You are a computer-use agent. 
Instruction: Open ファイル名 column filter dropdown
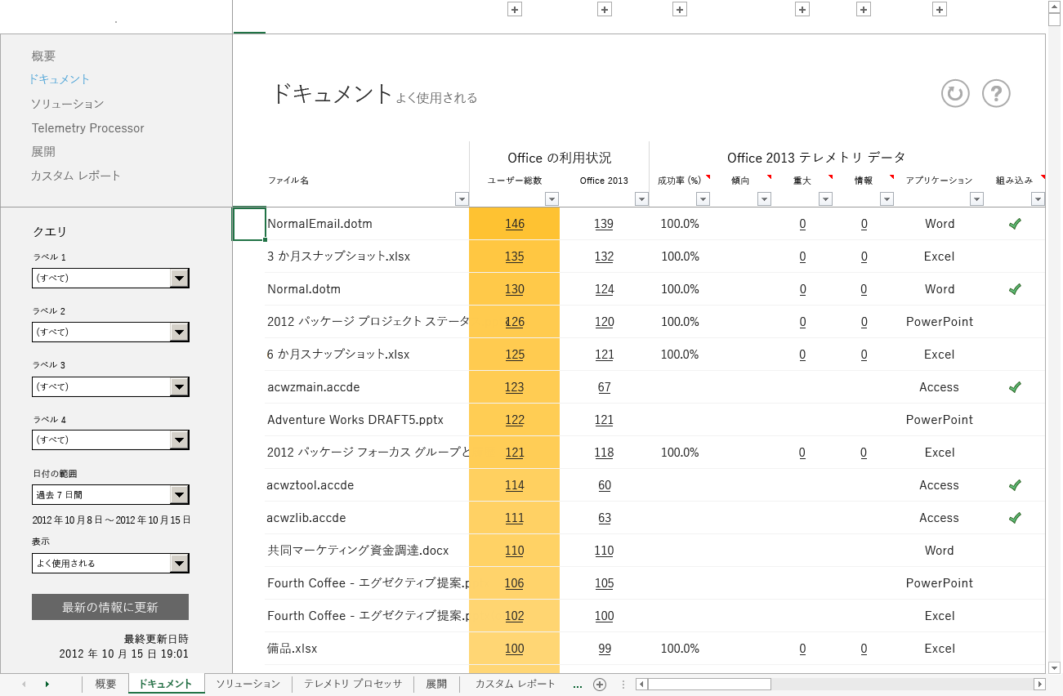click(x=462, y=199)
